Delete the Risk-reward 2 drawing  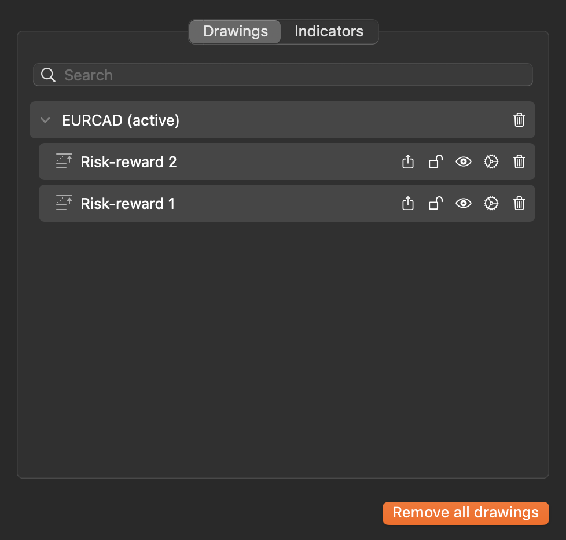pyautogui.click(x=519, y=161)
